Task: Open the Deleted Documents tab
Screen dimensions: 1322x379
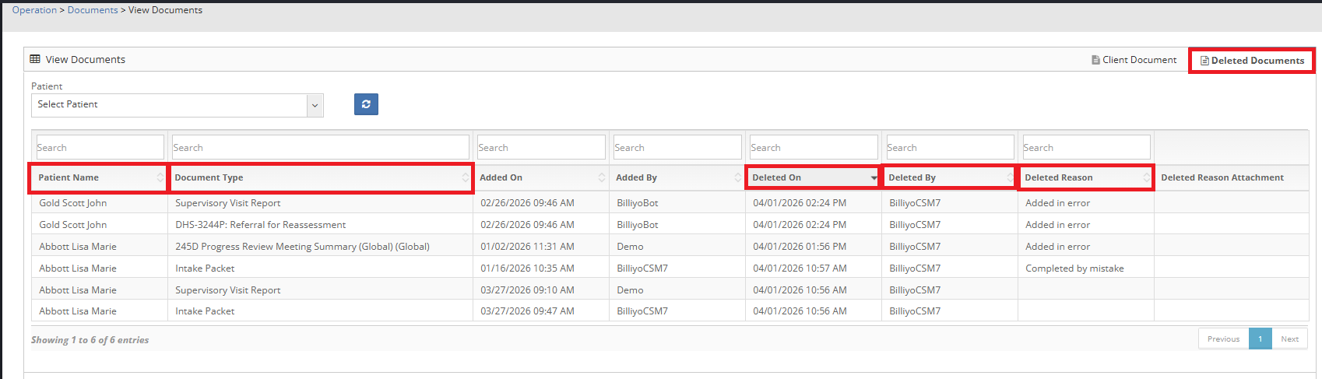Action: pos(1252,61)
